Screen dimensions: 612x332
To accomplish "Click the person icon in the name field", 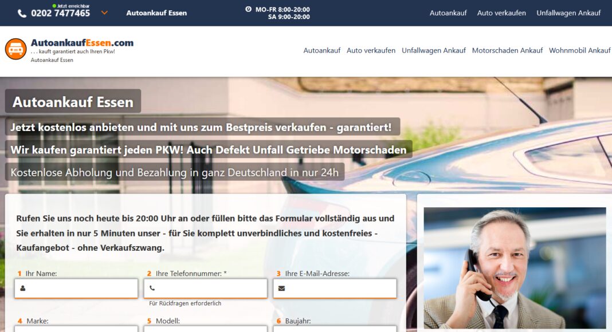I will [23, 288].
